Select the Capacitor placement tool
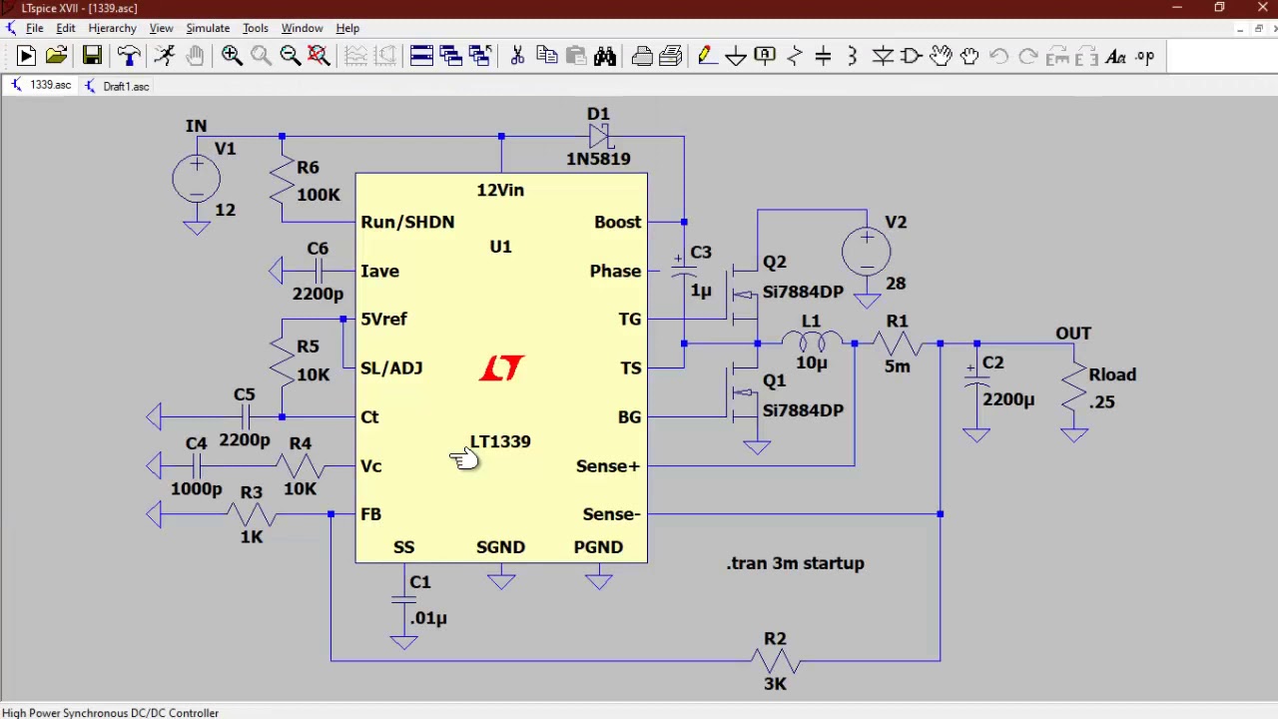The height and width of the screenshot is (719, 1278). click(x=824, y=57)
